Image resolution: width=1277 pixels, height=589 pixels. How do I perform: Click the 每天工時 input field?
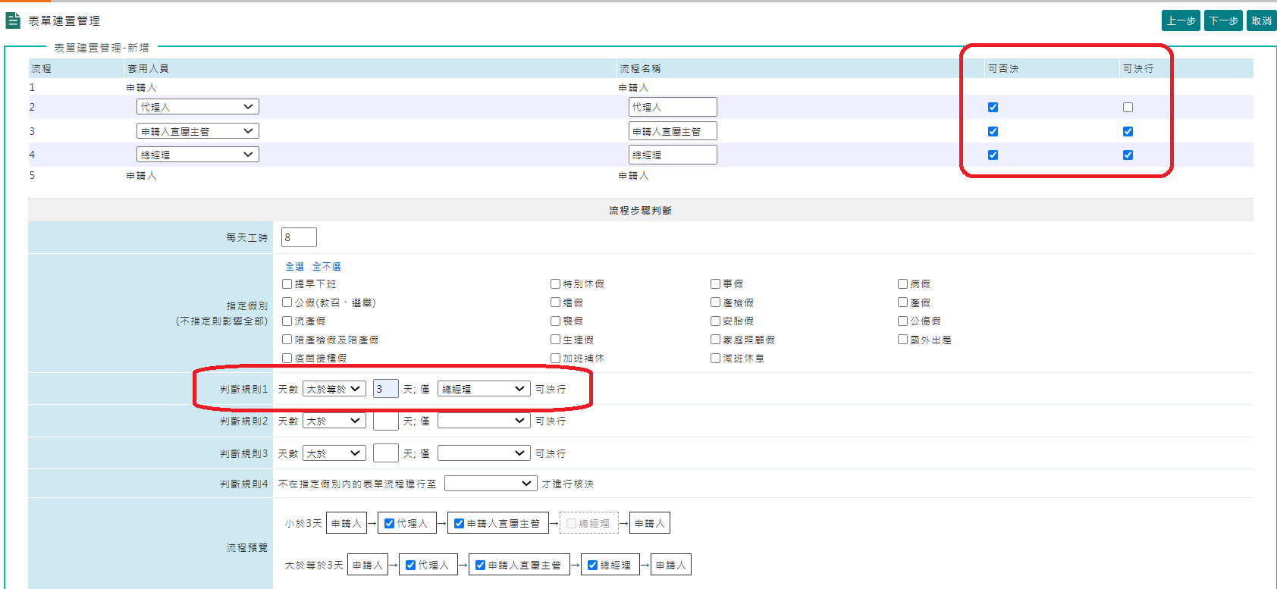tap(299, 237)
